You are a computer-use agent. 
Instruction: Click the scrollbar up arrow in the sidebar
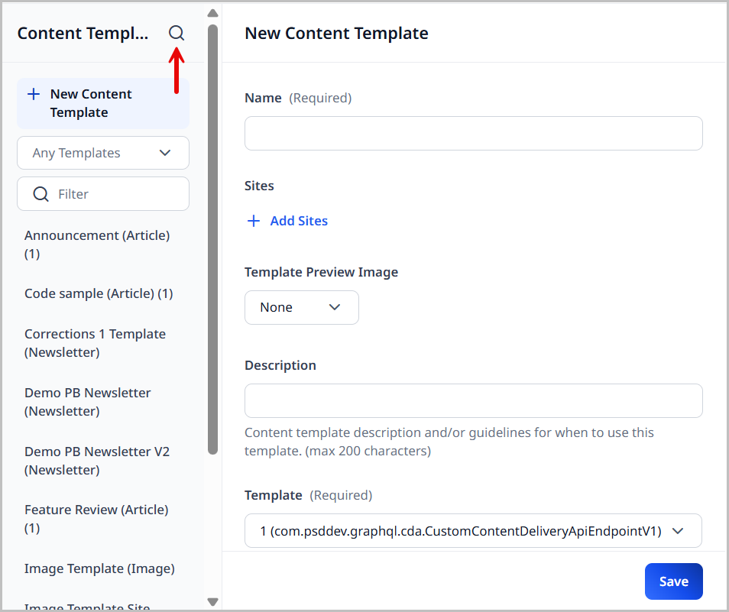pyautogui.click(x=212, y=12)
